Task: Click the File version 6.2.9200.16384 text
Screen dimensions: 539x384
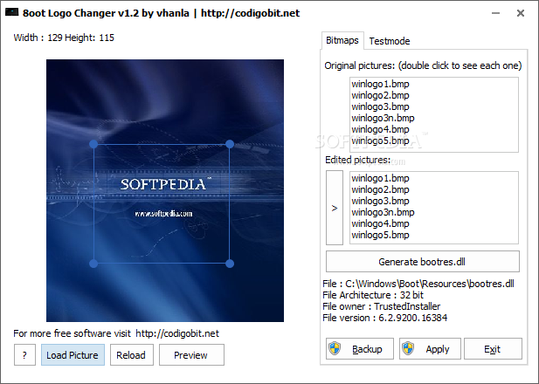Action: point(385,318)
